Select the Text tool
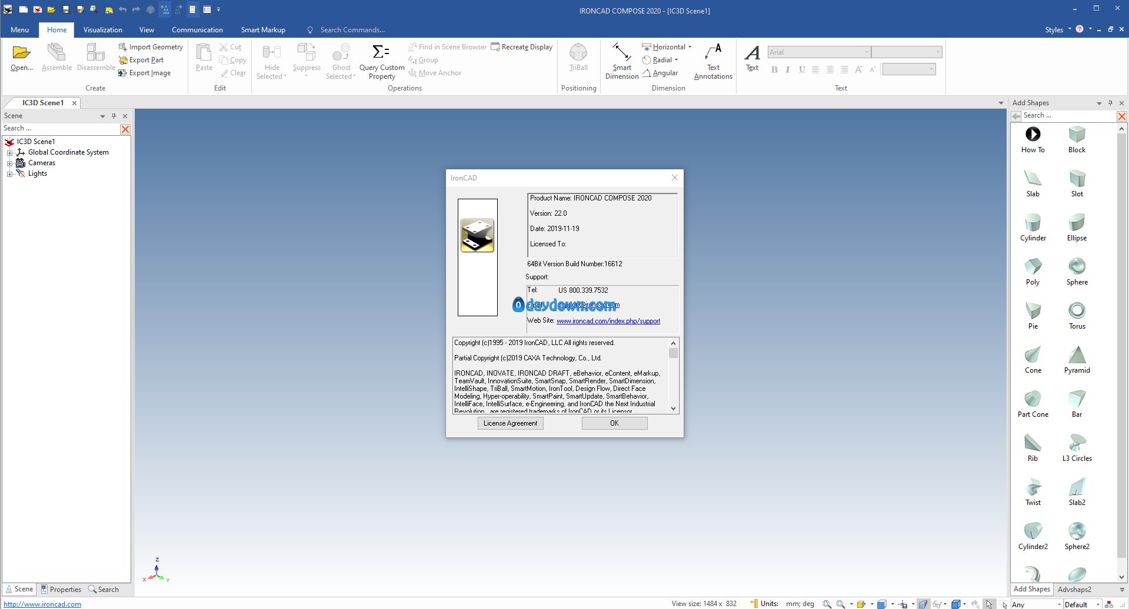The height and width of the screenshot is (609, 1129). (752, 58)
